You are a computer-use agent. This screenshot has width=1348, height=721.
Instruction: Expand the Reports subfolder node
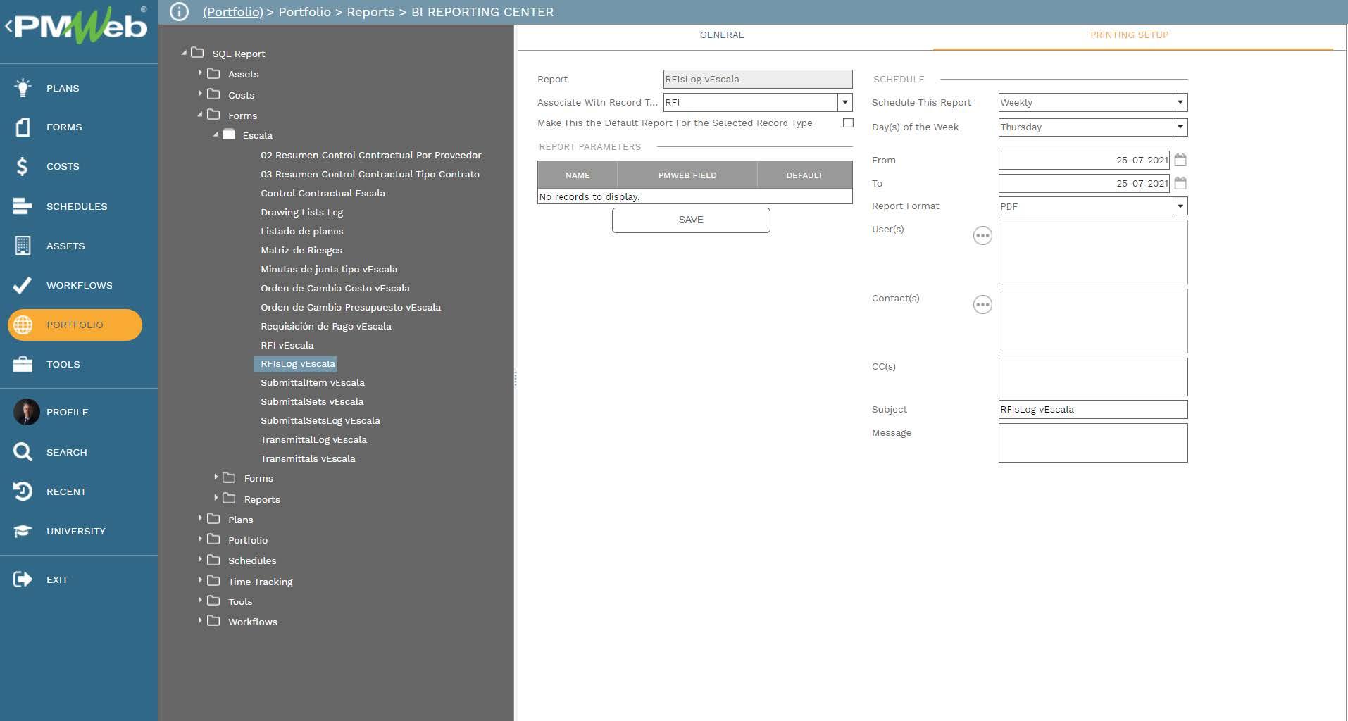[x=216, y=497]
